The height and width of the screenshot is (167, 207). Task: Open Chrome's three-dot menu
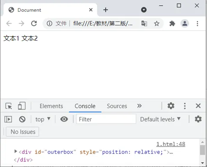point(197,24)
